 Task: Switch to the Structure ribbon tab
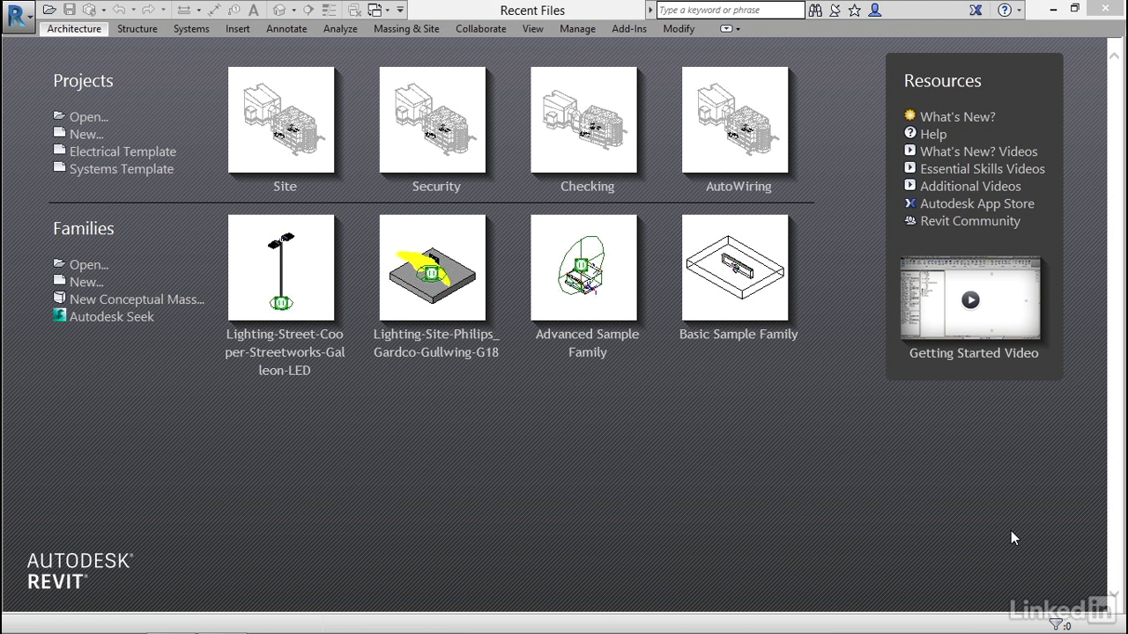pos(137,29)
